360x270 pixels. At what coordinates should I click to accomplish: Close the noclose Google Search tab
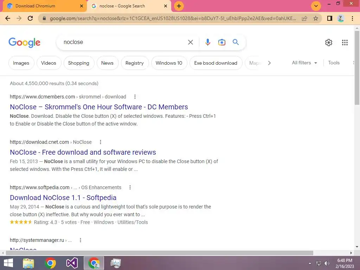[166, 6]
